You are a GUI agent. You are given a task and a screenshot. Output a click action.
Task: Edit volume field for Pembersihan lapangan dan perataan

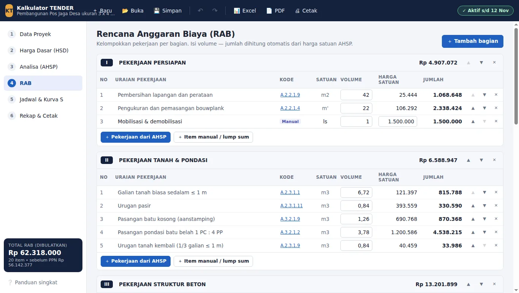coord(356,95)
